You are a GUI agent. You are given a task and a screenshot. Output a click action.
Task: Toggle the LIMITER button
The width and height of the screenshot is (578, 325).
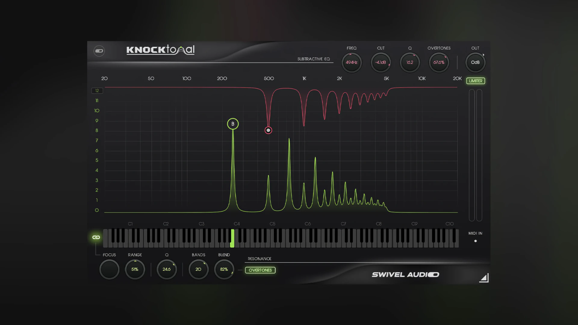tap(476, 81)
